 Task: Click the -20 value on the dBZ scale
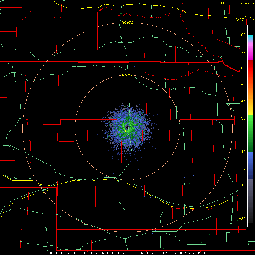coord(242,202)
